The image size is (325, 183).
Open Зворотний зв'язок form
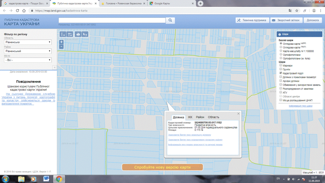pos(286,20)
